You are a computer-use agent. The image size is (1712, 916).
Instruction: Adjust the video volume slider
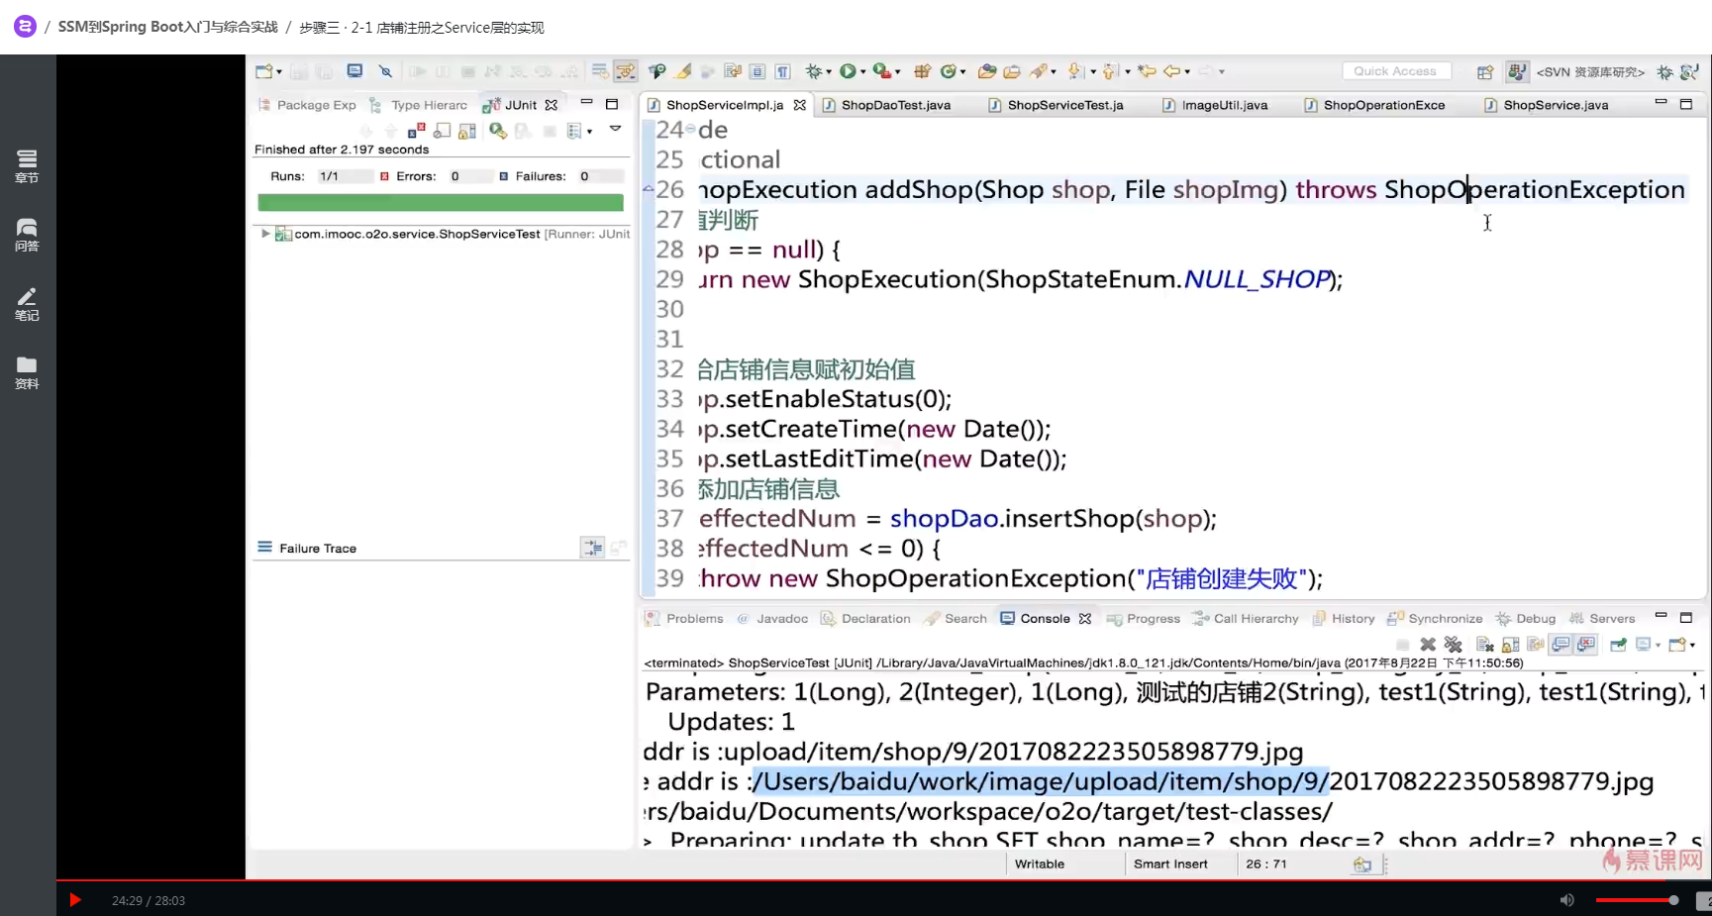pos(1637,900)
